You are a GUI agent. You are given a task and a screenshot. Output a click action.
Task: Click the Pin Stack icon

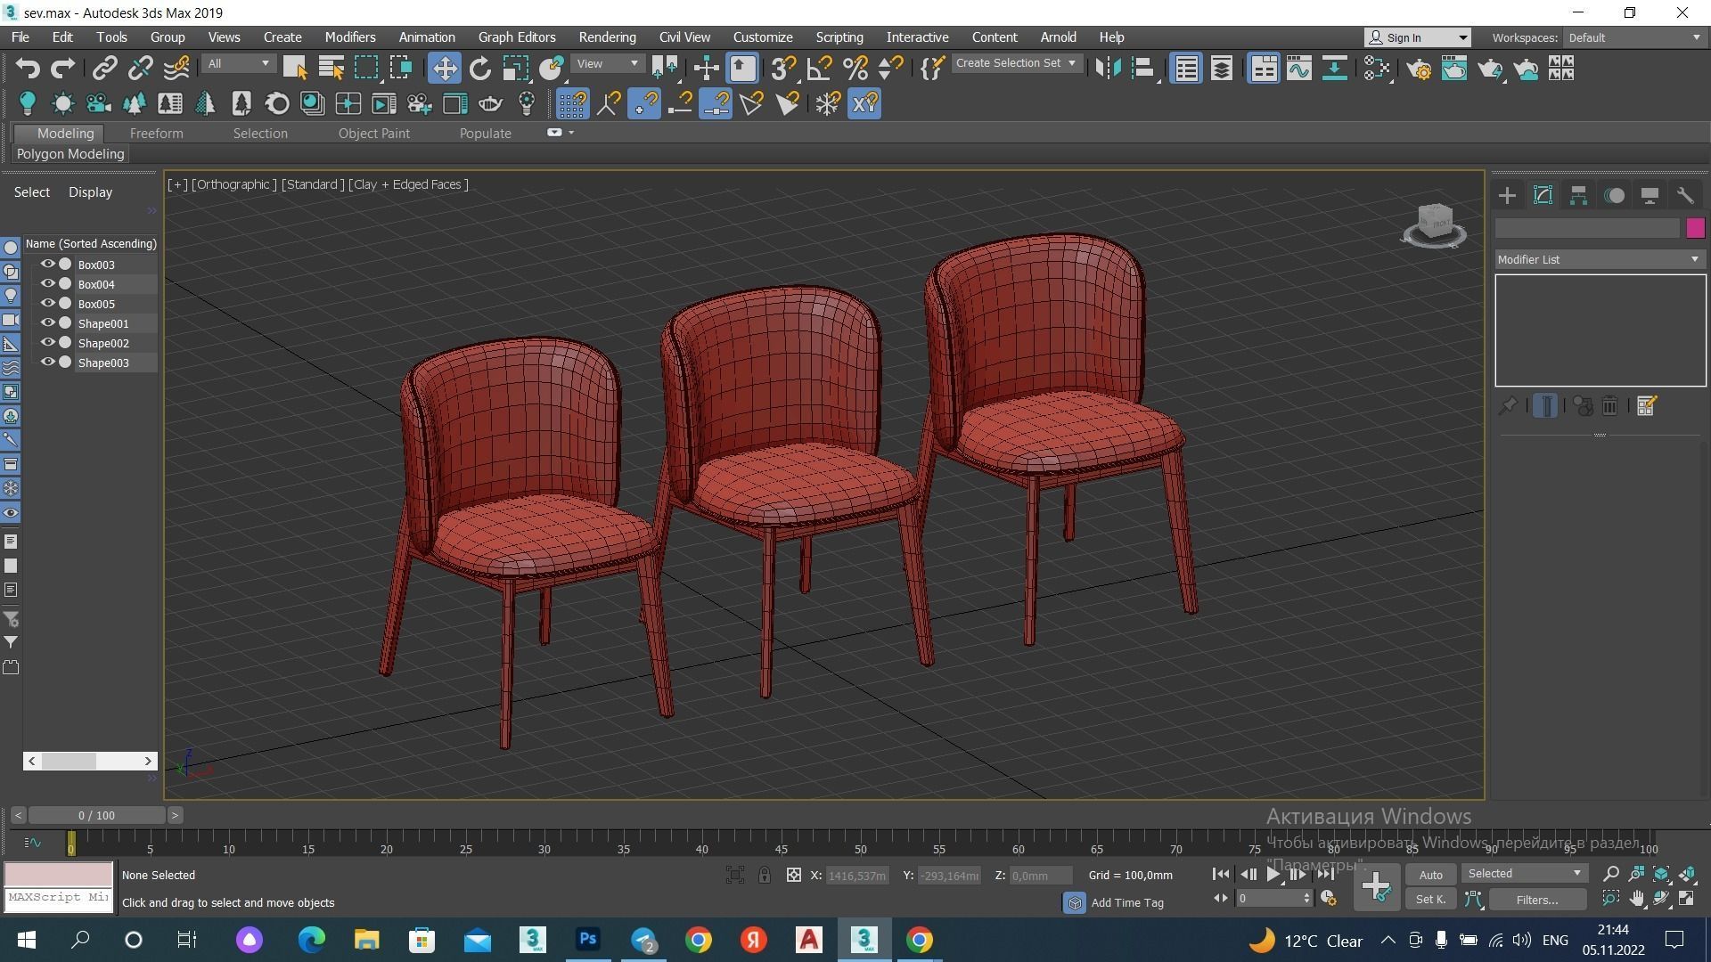[x=1508, y=406]
